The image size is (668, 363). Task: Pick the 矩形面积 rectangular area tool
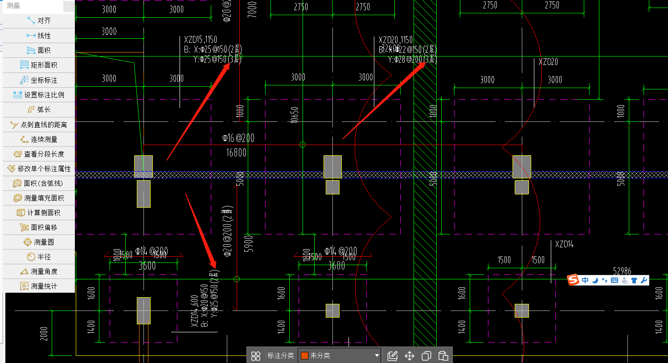[x=39, y=65]
